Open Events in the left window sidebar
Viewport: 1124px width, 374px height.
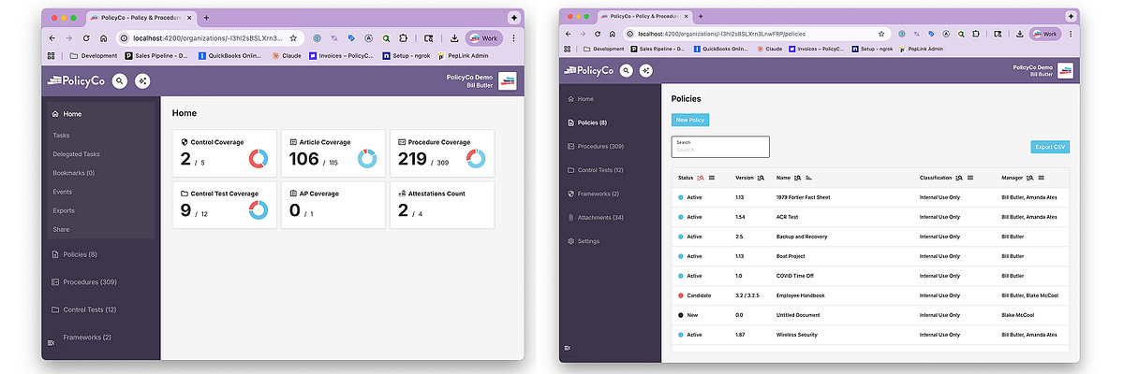coord(62,192)
